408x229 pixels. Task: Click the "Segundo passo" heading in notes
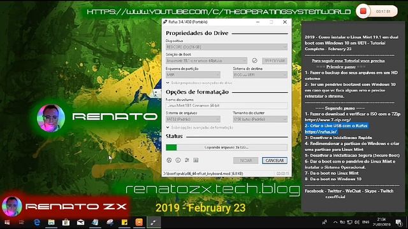[x=340, y=108]
